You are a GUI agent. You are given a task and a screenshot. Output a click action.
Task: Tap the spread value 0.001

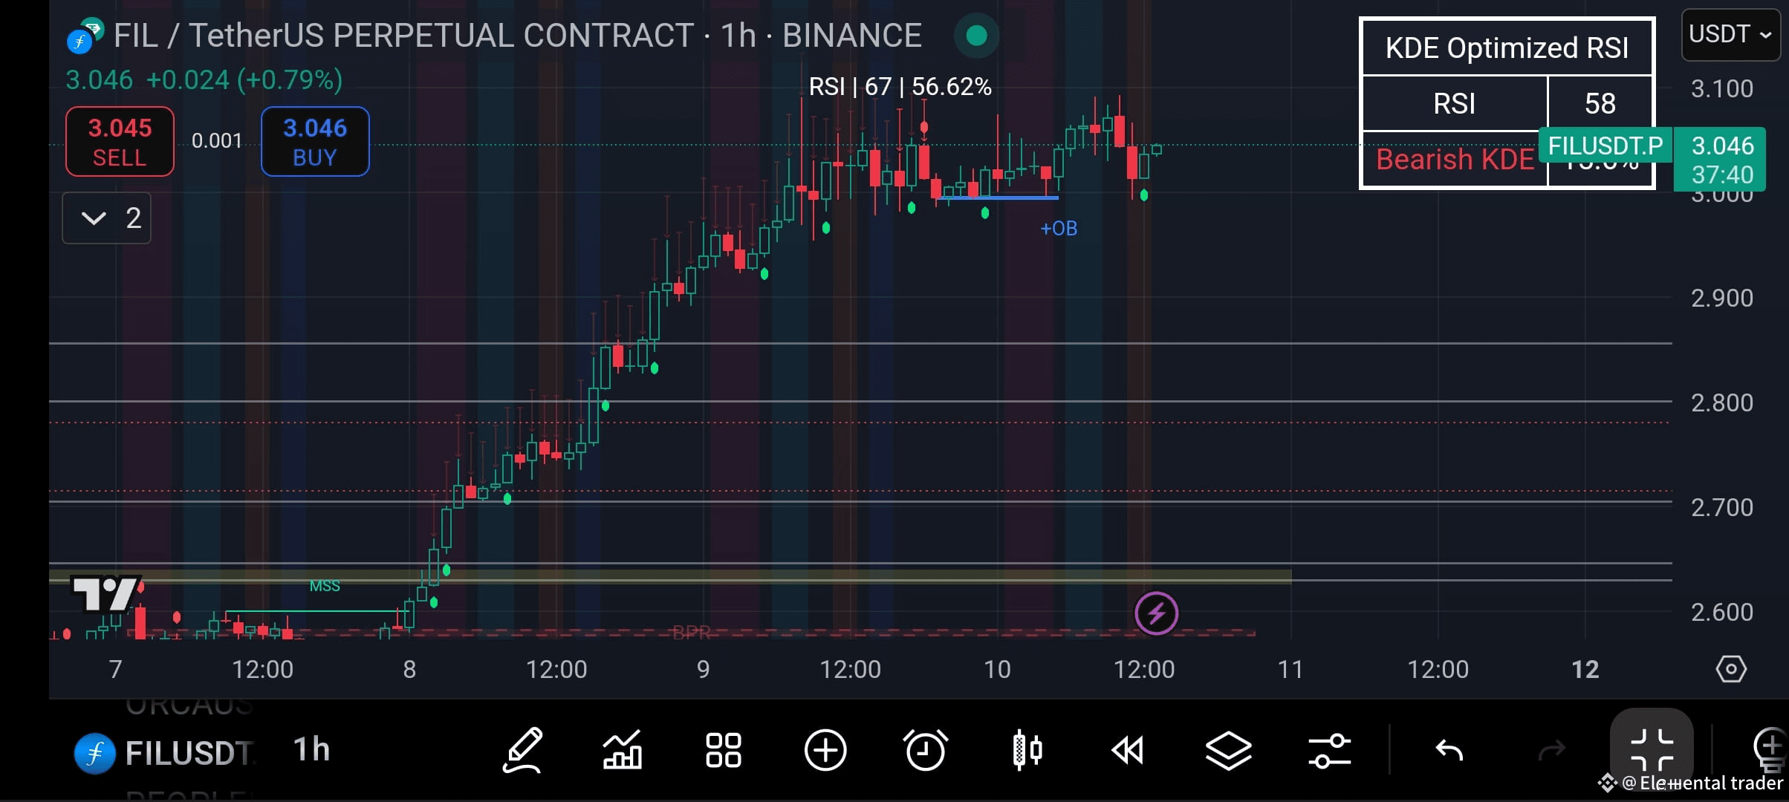tap(217, 140)
